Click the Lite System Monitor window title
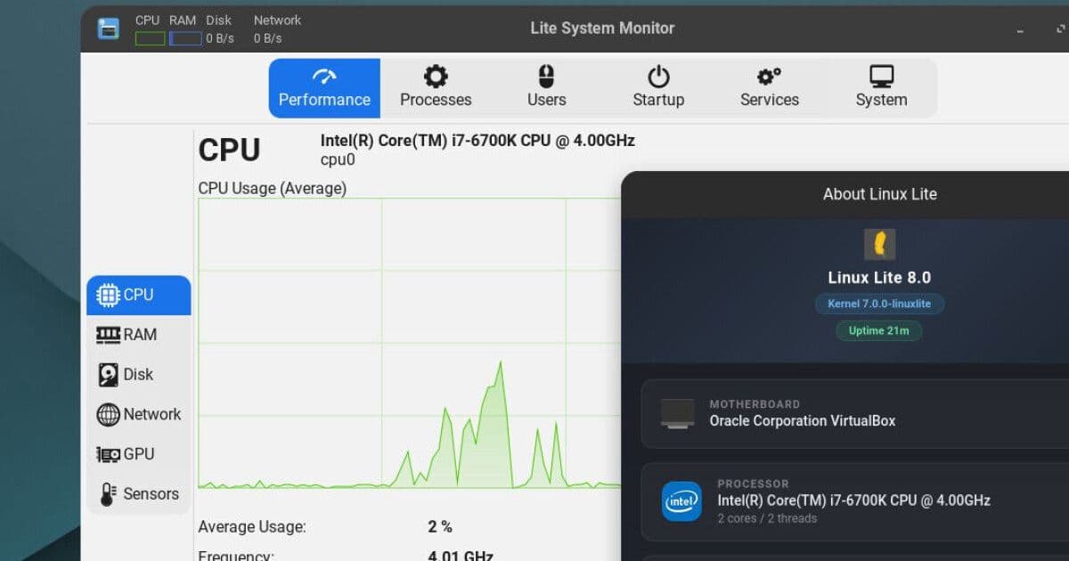This screenshot has height=561, width=1069. (x=602, y=28)
